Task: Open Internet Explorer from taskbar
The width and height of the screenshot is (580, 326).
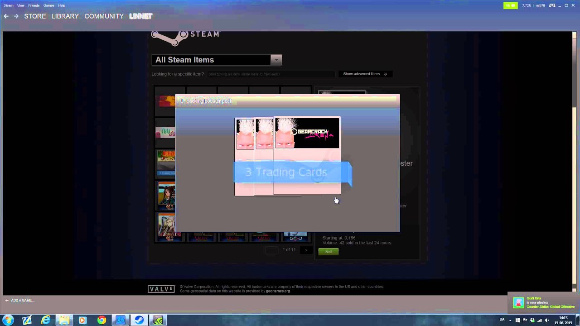Action: [x=45, y=320]
